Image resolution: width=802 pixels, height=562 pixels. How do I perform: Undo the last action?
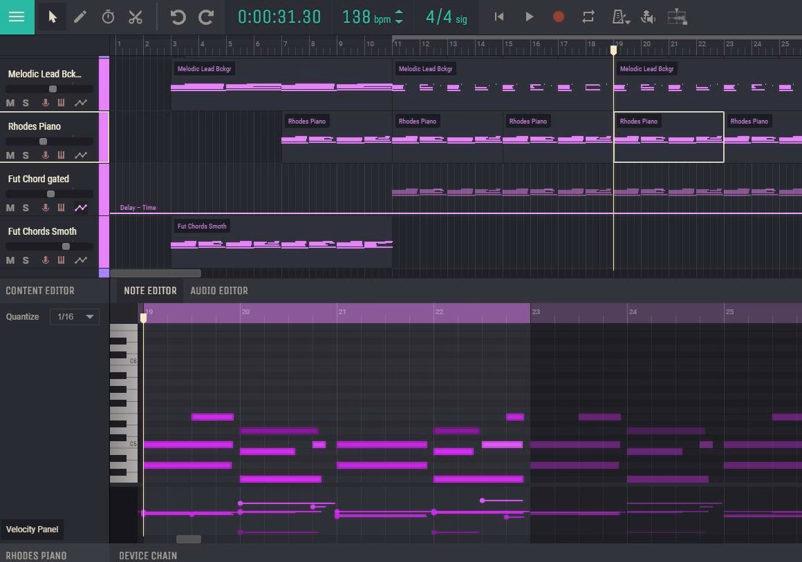[x=178, y=17]
